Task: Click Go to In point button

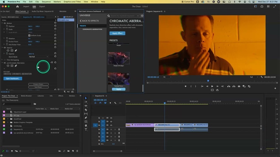Action: (x=202, y=86)
